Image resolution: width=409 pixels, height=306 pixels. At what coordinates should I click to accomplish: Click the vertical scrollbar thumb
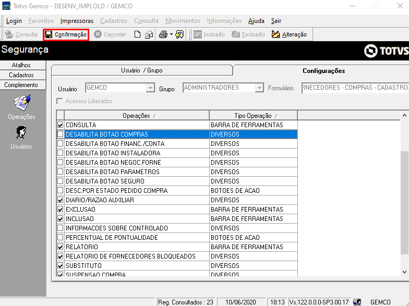(404, 202)
